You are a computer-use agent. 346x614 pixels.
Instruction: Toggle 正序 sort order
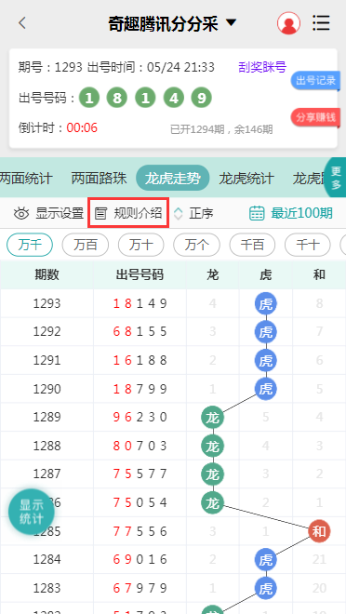(x=193, y=213)
